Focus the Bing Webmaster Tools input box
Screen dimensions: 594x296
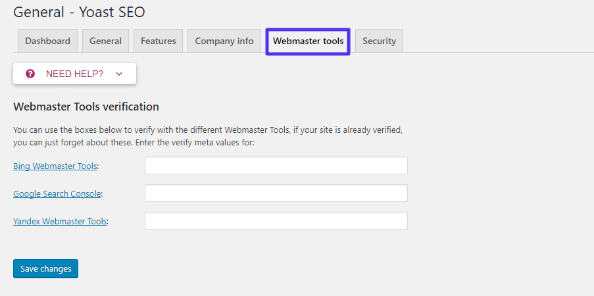point(276,166)
